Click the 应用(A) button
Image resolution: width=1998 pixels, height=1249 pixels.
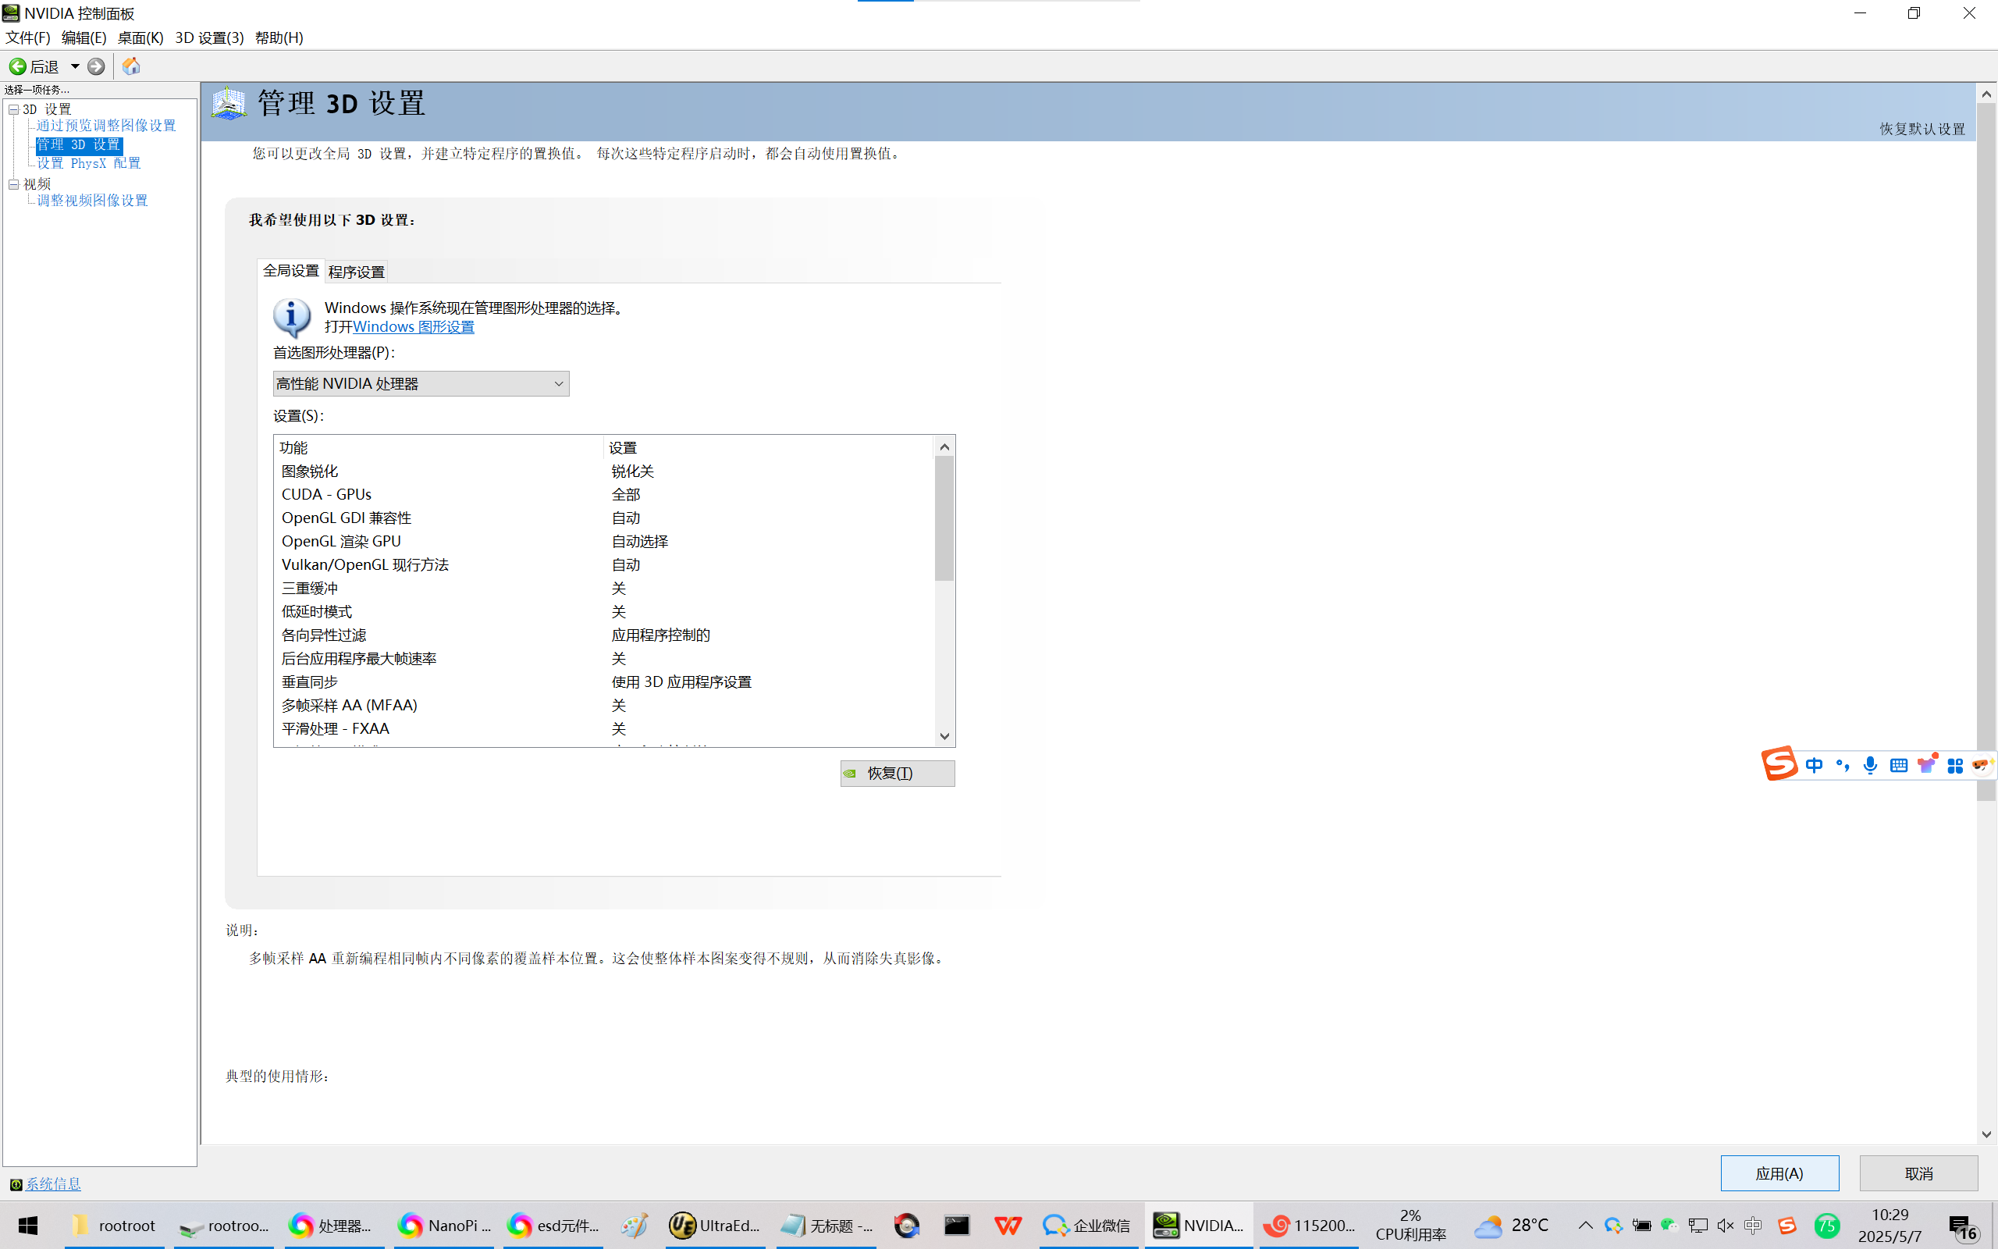(x=1779, y=1173)
